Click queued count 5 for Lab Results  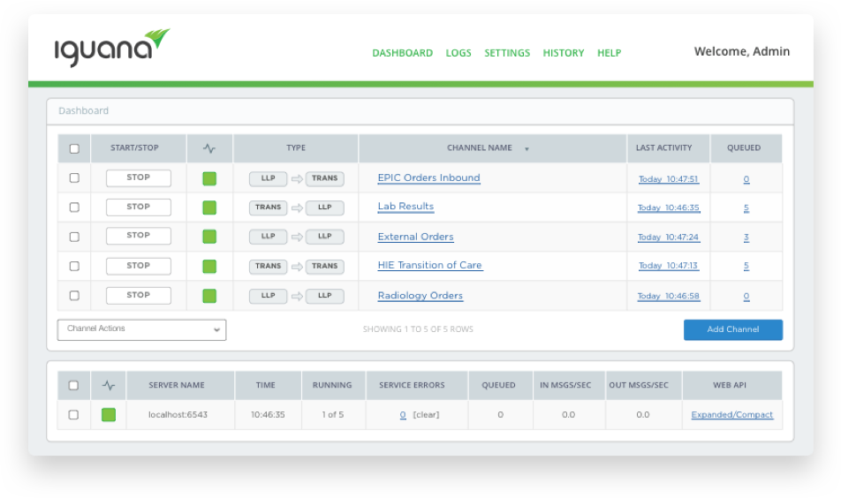pyautogui.click(x=746, y=208)
